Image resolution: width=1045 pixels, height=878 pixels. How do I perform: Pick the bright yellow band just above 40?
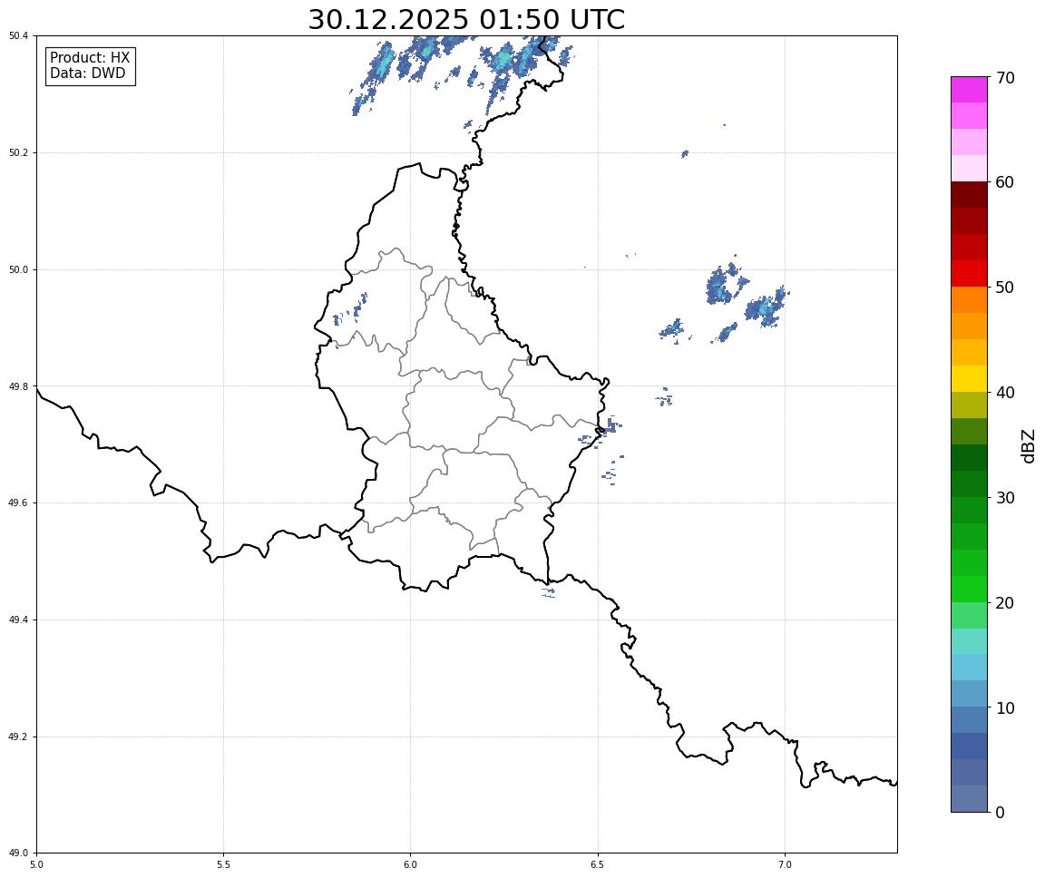969,379
